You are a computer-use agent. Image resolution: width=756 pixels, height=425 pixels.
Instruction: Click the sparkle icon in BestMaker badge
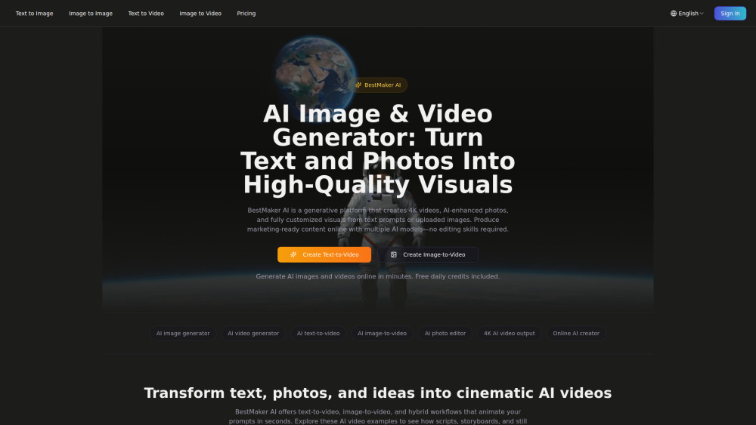[358, 85]
